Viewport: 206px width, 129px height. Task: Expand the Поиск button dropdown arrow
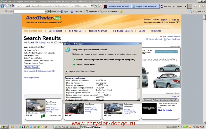pyautogui.click(x=57, y=11)
